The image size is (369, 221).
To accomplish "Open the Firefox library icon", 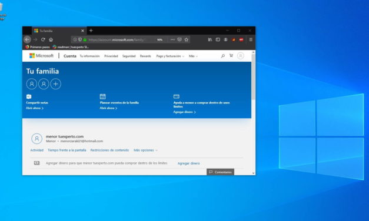I will (x=210, y=39).
